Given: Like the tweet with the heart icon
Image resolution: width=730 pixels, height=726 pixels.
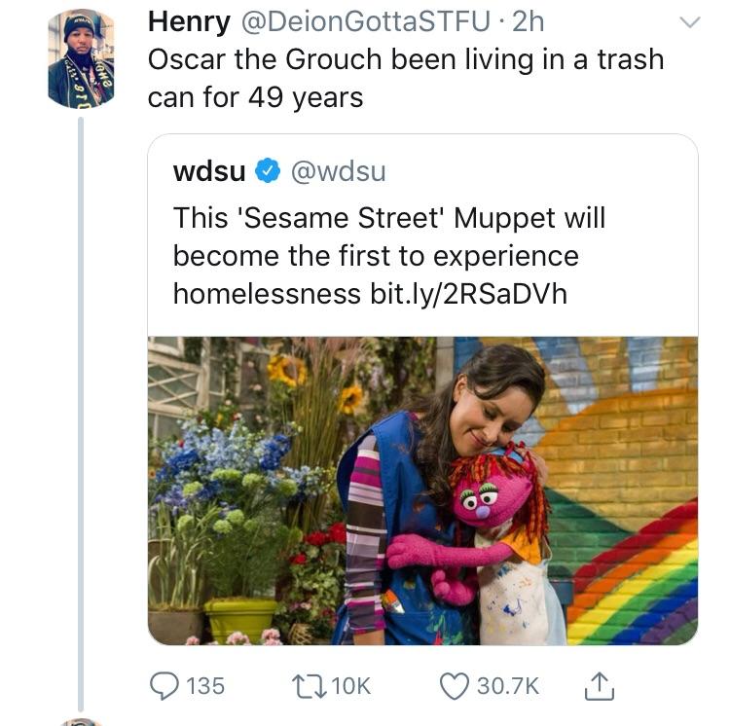Looking at the screenshot, I should click(x=454, y=685).
